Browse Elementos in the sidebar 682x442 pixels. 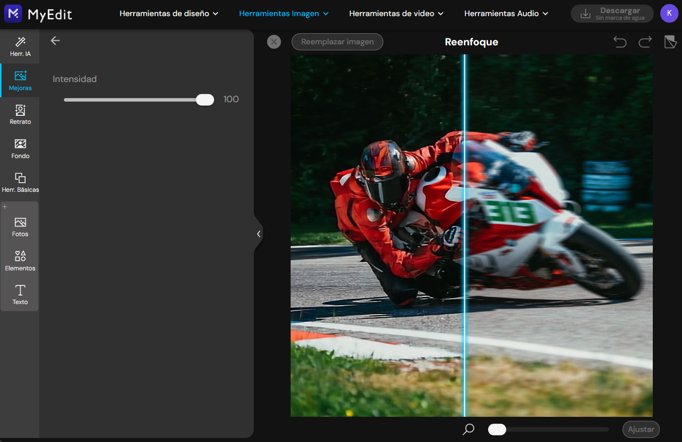[x=20, y=260]
